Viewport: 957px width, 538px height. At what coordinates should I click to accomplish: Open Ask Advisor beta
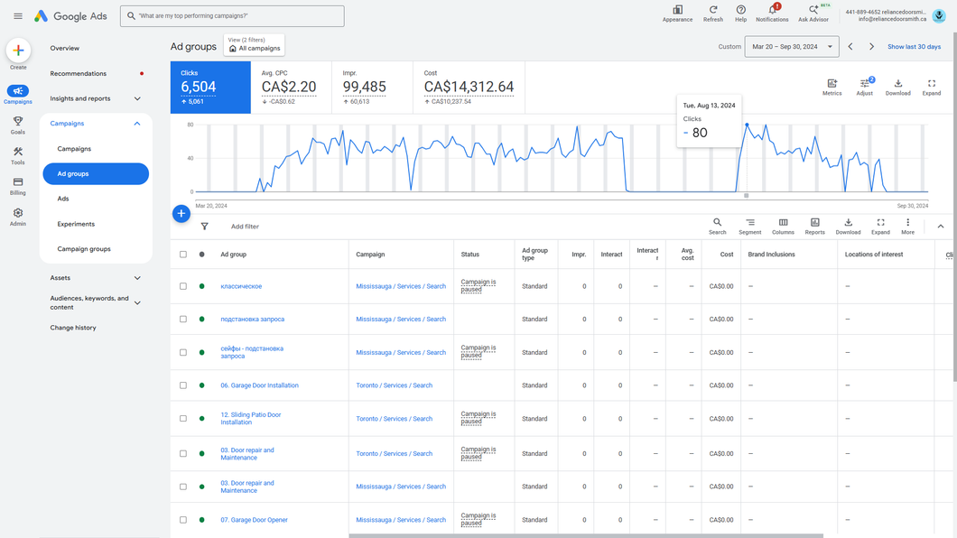click(x=813, y=14)
